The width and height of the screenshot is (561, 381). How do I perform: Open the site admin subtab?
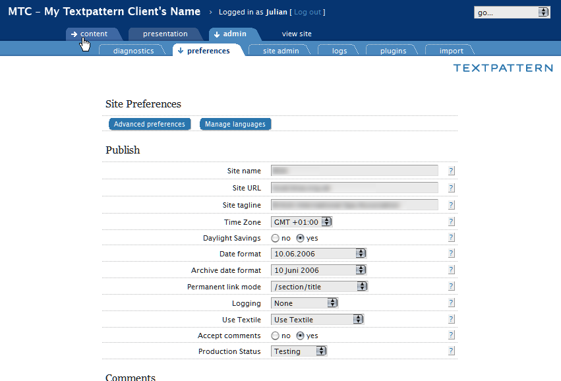(x=281, y=51)
